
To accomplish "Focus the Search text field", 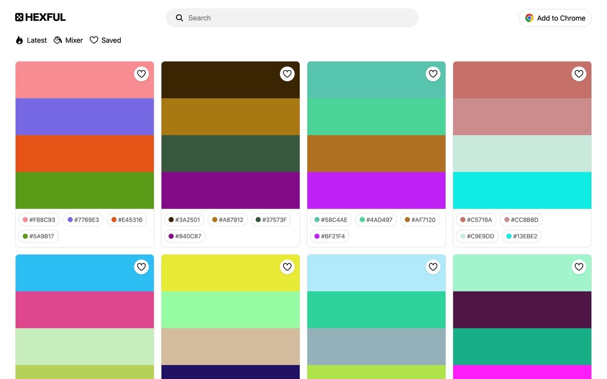I will [292, 18].
